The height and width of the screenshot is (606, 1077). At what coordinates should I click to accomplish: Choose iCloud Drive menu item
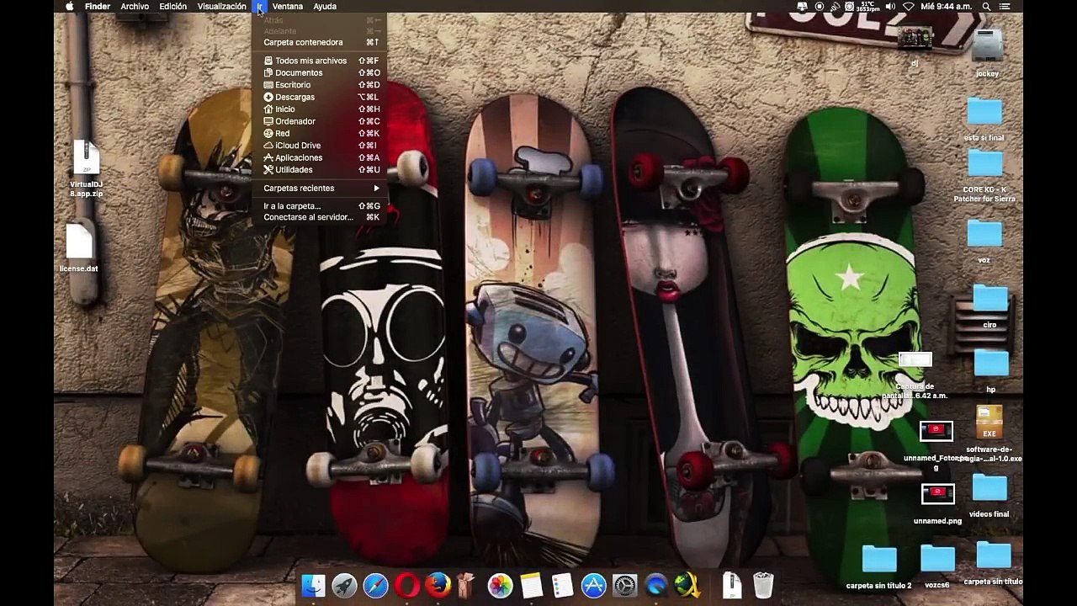tap(320, 145)
